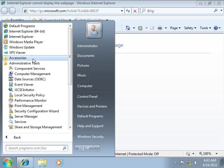This screenshot has height=168, width=224.
Task: Open Server Manager
Action: coord(35,116)
